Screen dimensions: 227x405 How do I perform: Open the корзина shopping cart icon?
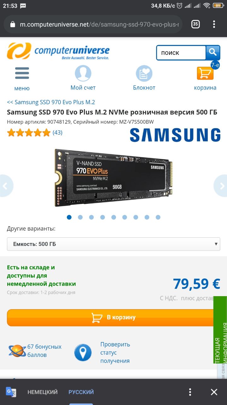(205, 73)
